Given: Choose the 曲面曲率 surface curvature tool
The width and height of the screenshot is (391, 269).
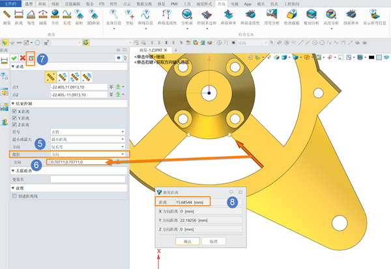Looking at the screenshot, I should [x=228, y=17].
